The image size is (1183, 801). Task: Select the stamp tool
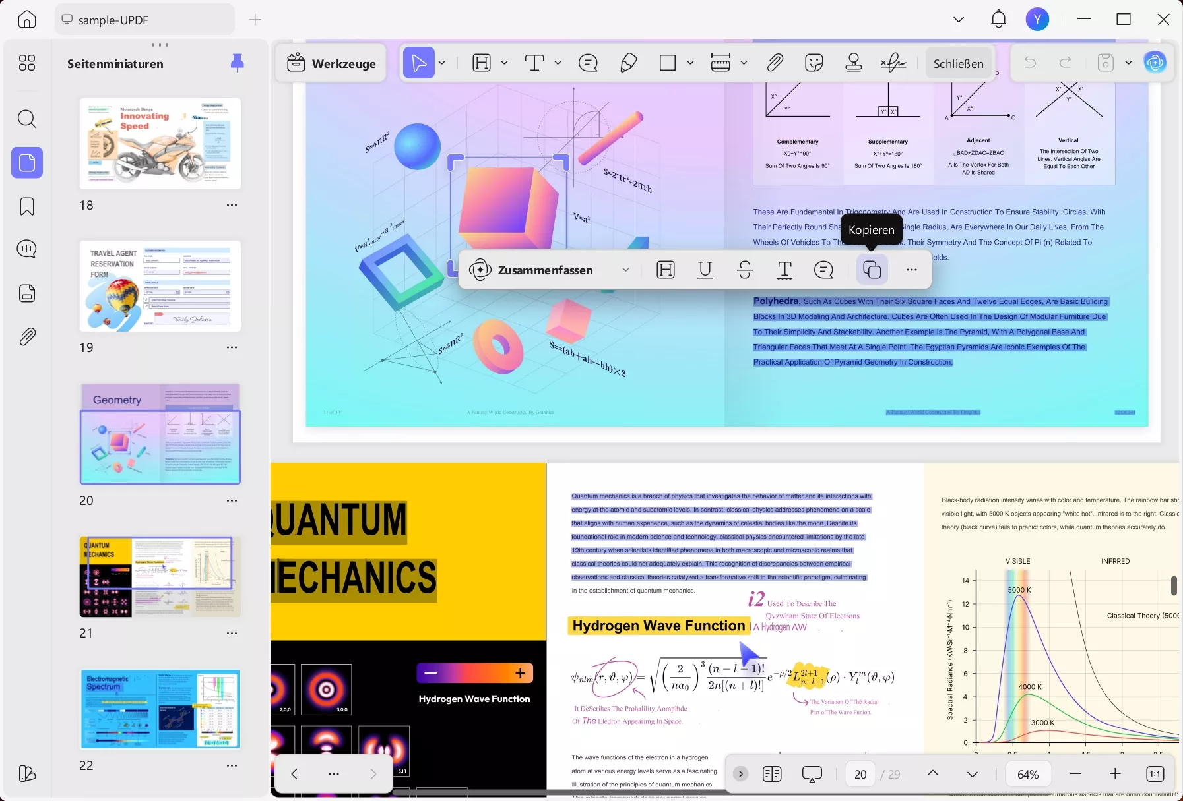click(854, 63)
